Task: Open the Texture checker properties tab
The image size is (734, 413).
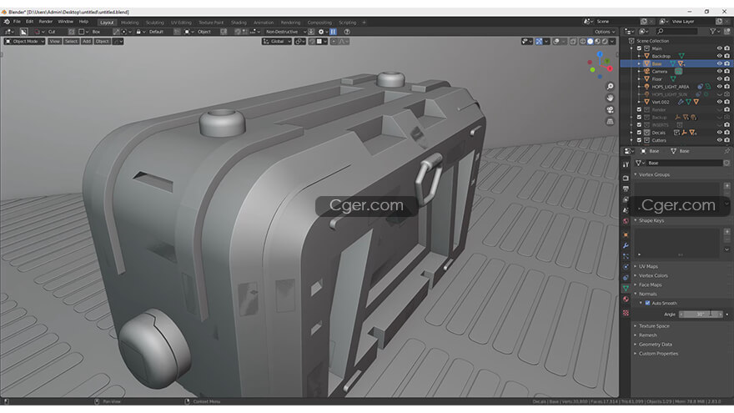Action: [x=626, y=313]
